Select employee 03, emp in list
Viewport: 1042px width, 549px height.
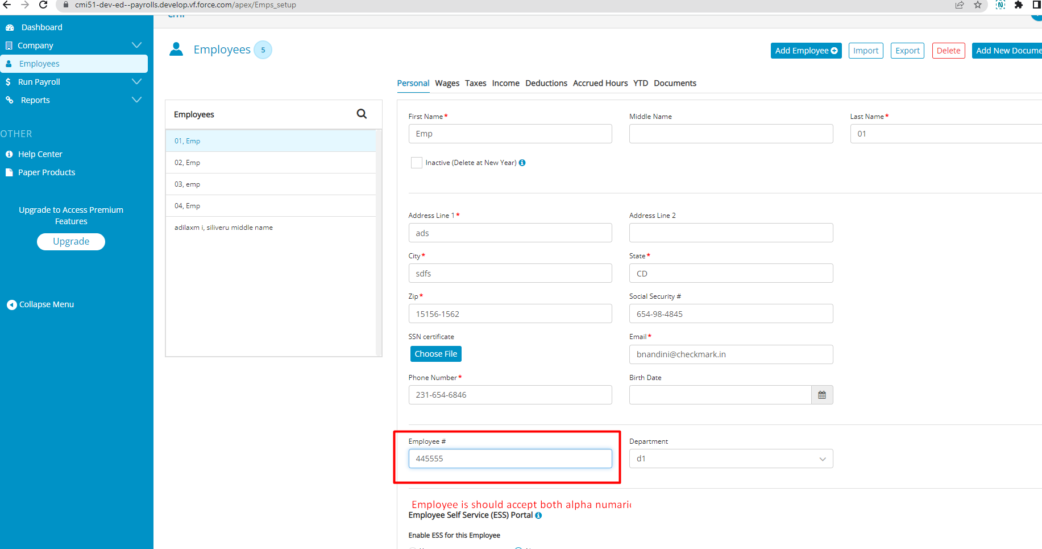(x=271, y=184)
